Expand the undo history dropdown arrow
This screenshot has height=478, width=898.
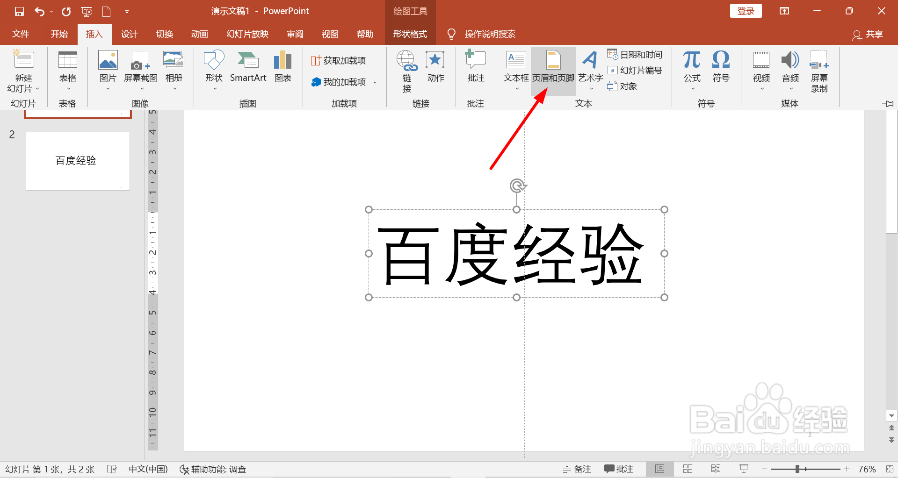[x=51, y=12]
